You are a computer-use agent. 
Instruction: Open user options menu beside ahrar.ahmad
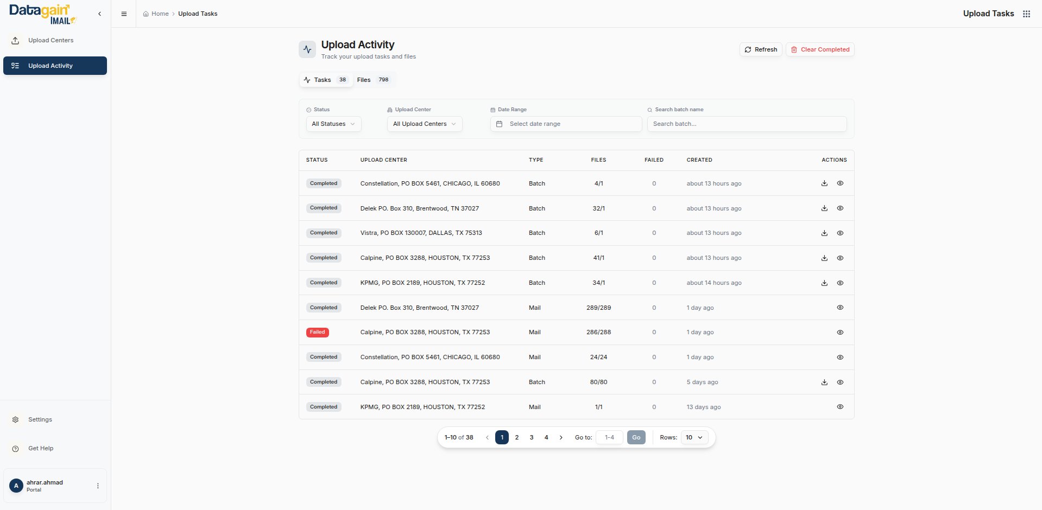click(x=98, y=486)
